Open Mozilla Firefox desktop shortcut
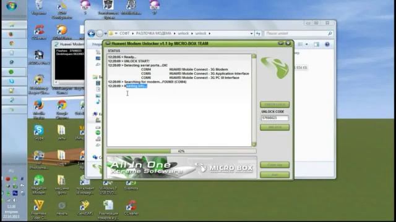Screen dimensions: 396x222 pos(38,109)
